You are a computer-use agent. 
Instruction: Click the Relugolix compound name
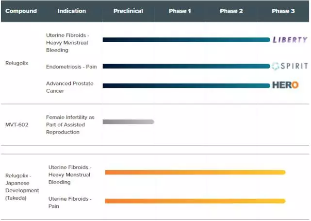tap(16, 63)
